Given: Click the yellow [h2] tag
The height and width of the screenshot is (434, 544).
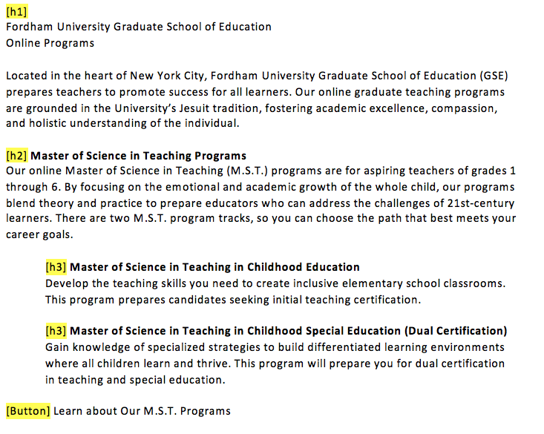Looking at the screenshot, I should tap(16, 156).
